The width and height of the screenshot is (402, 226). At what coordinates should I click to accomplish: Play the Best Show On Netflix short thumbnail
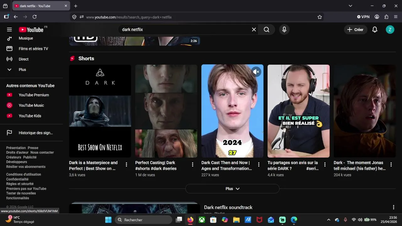coord(100,111)
